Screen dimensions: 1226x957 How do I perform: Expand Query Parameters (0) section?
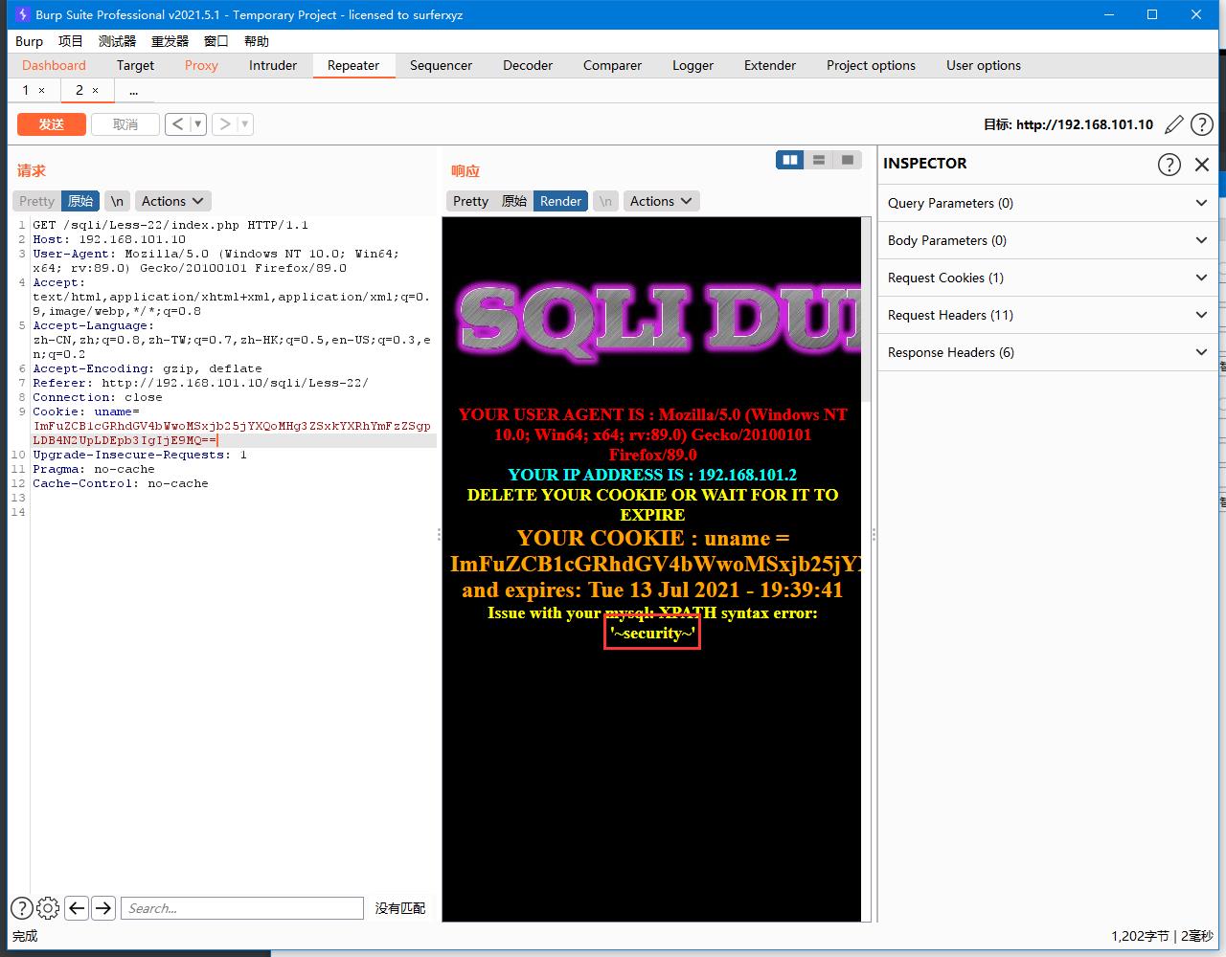tap(1048, 203)
